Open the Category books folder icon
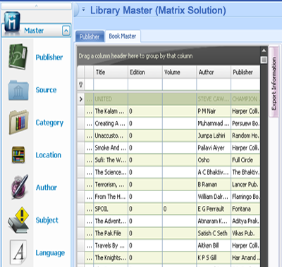Screen dimensions: 282x267 pyautogui.click(x=19, y=122)
